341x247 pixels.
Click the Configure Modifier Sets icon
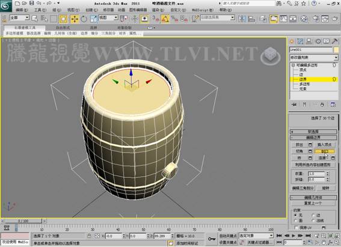(333, 105)
